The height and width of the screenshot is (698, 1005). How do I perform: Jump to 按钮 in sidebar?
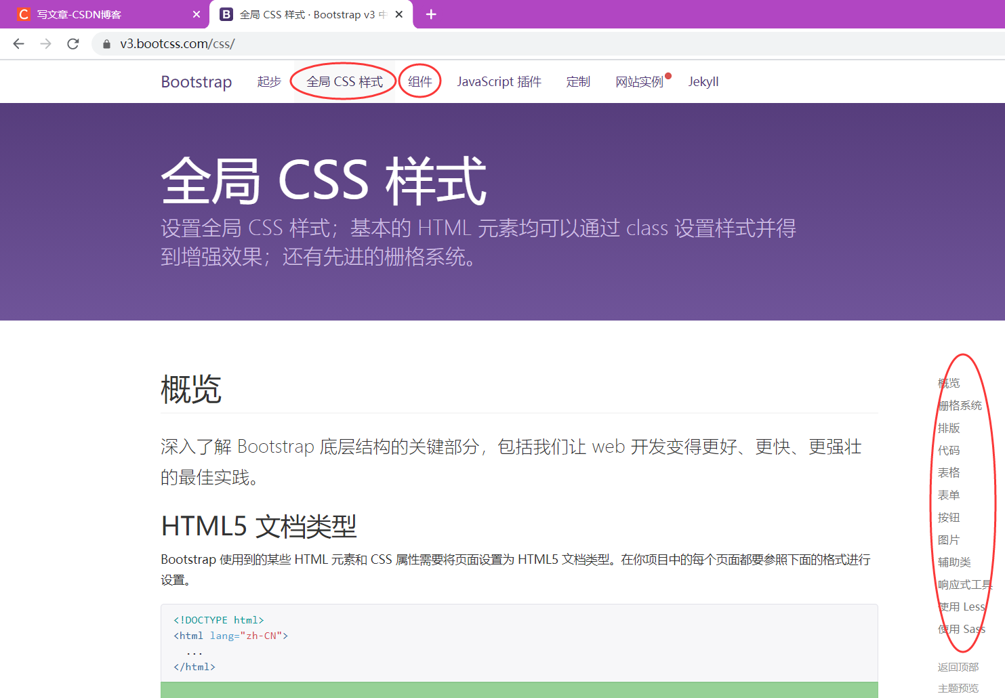[949, 517]
